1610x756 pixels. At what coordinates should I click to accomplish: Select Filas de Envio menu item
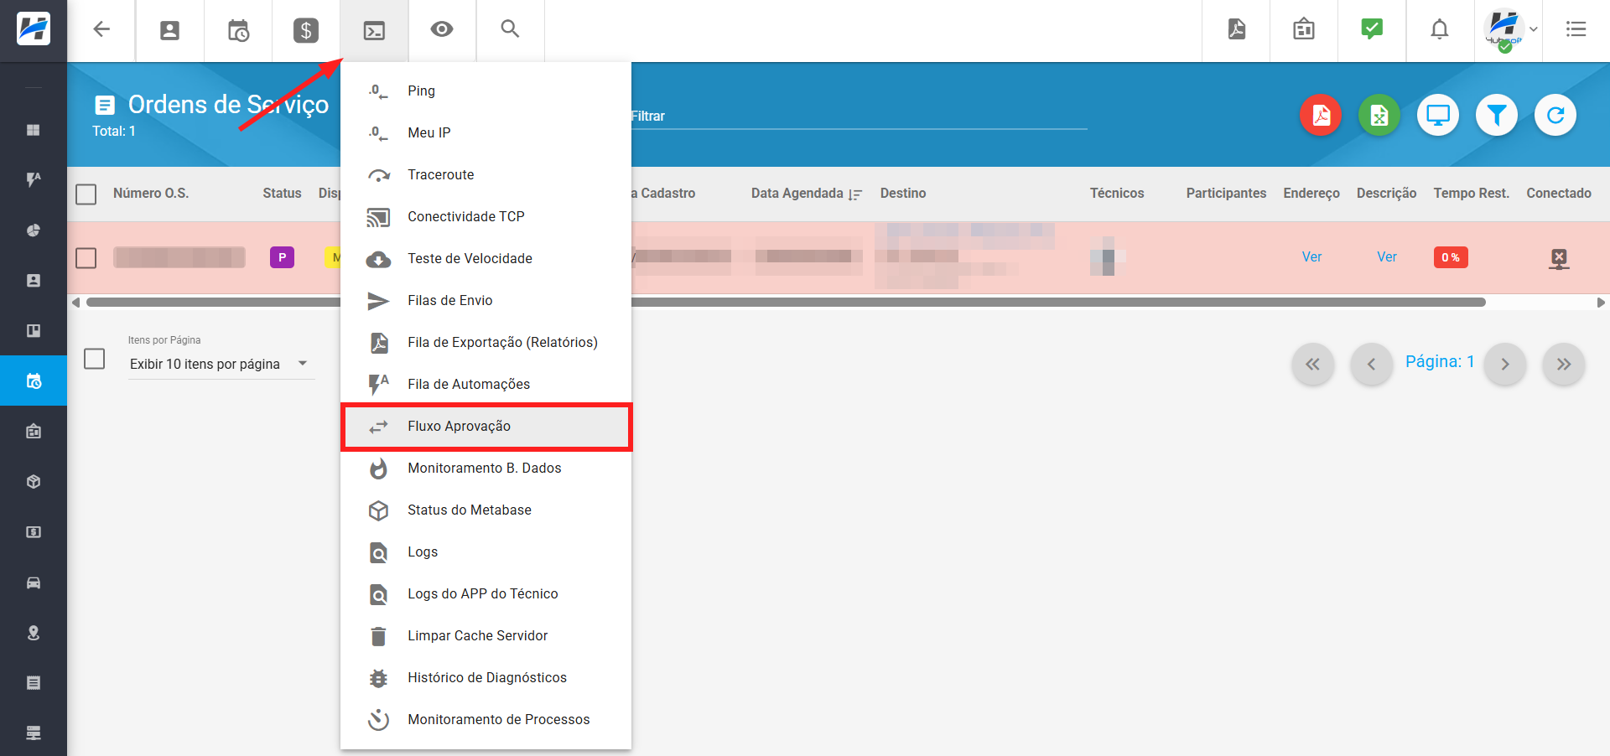click(486, 300)
